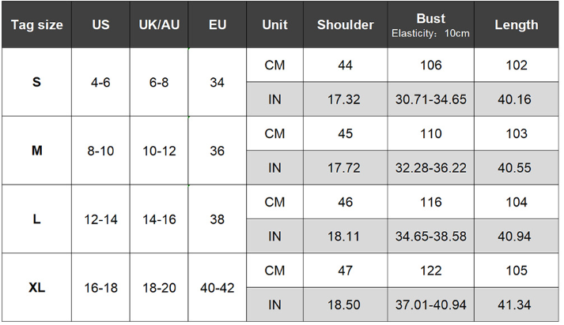
Task: Click the Tag size column header
Action: pos(36,25)
